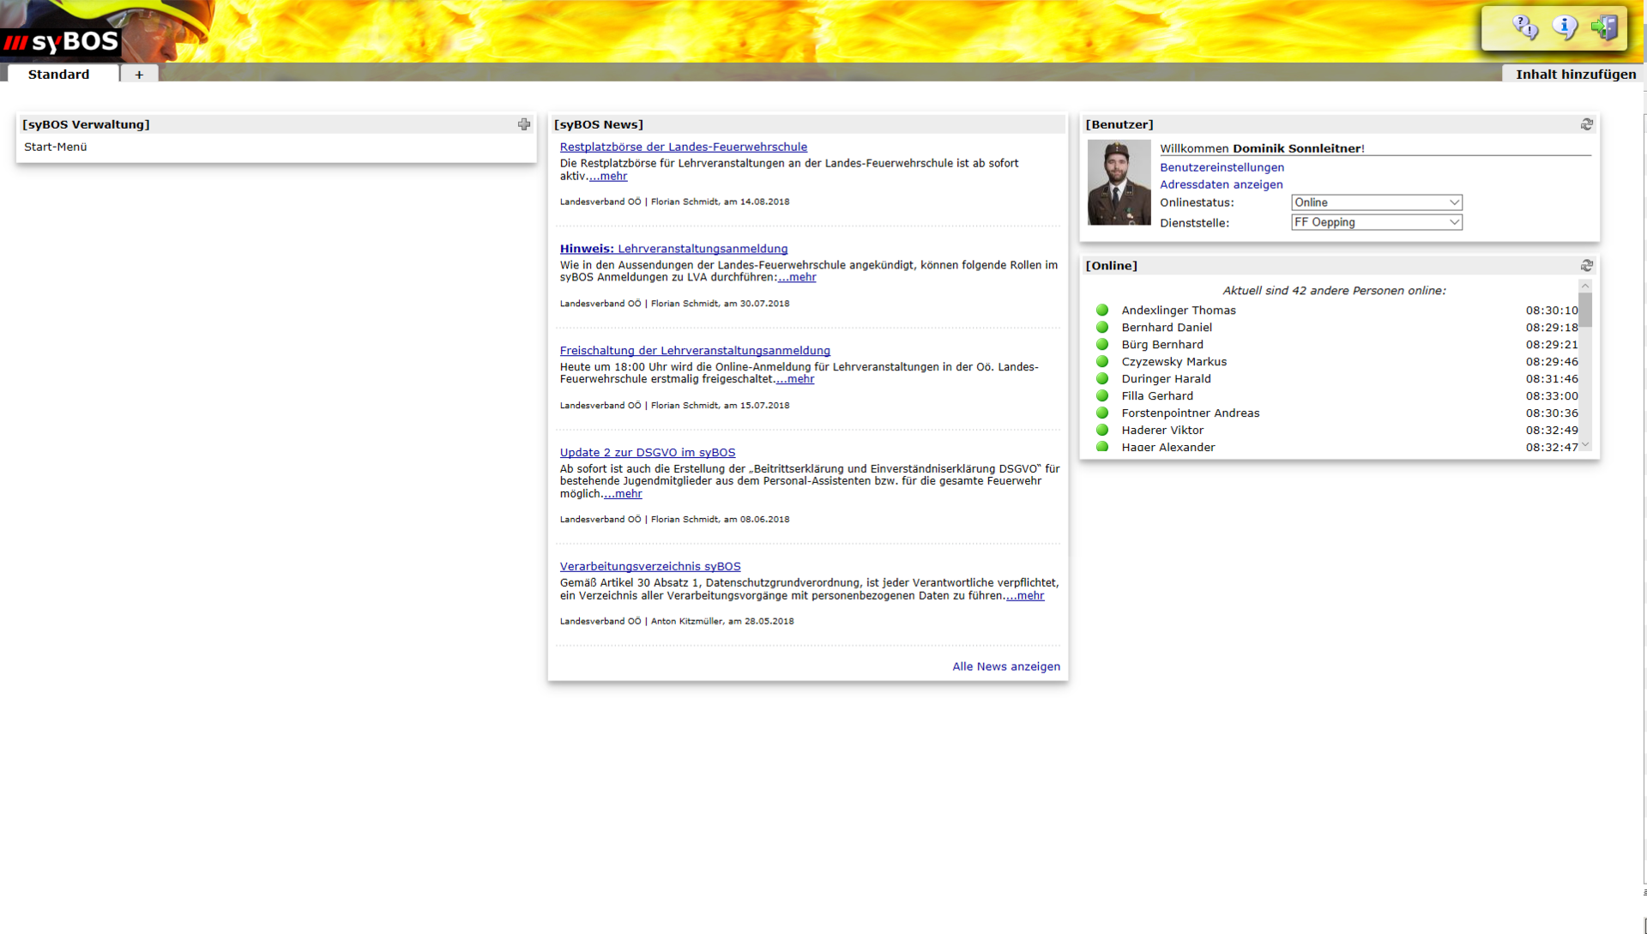Click the green status dot for Filla Gerhard

pyautogui.click(x=1102, y=395)
